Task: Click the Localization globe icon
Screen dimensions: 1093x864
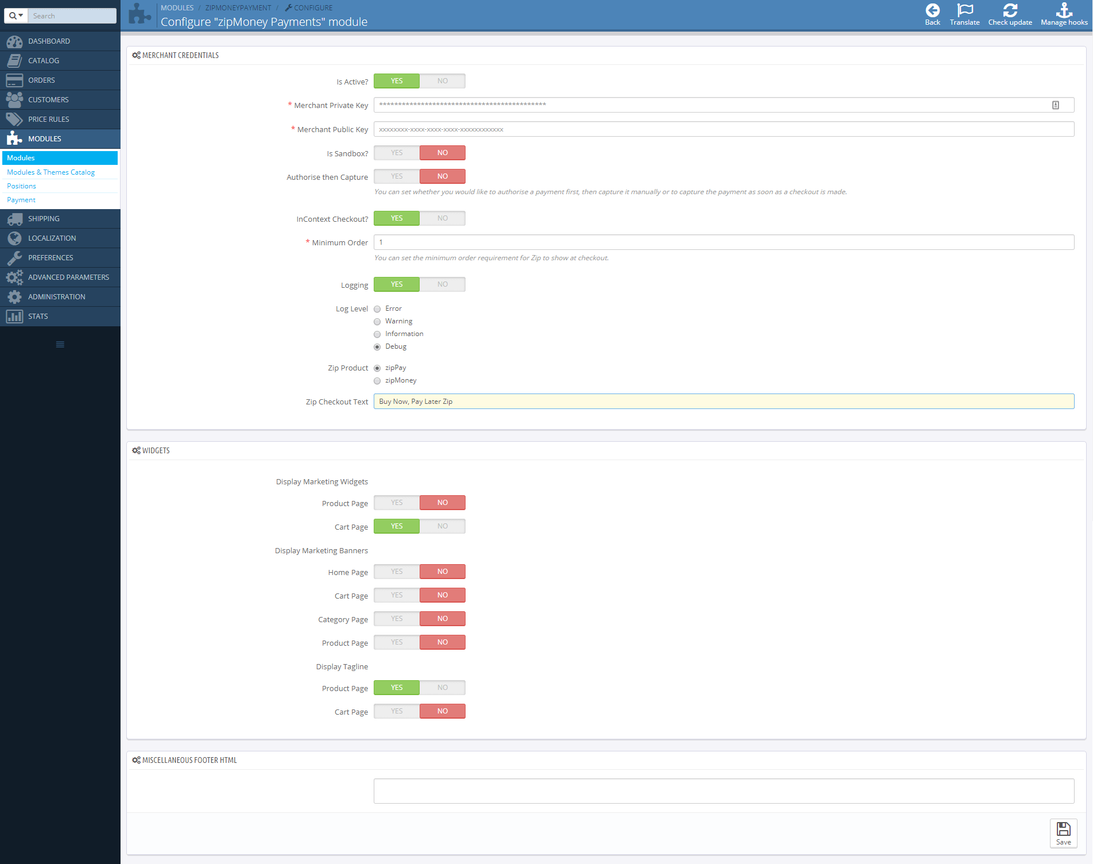Action: click(14, 238)
